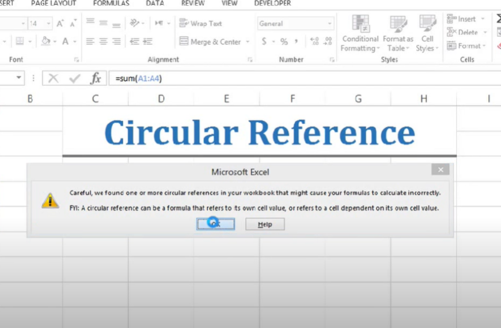Image resolution: width=501 pixels, height=328 pixels.
Task: Expand the Font Color dropdown arrow
Action: pyautogui.click(x=75, y=41)
